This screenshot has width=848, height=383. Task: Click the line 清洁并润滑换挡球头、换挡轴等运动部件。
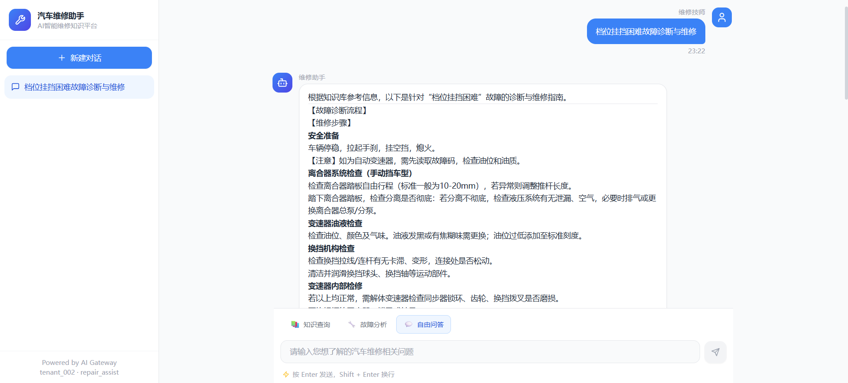tap(381, 274)
